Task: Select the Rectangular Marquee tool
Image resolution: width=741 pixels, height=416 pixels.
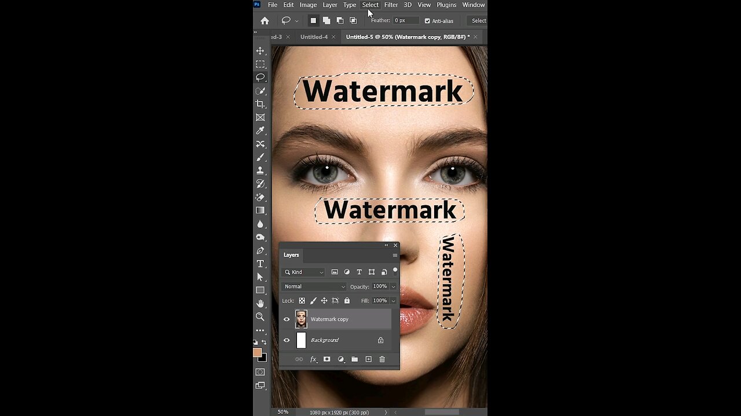Action: pyautogui.click(x=261, y=64)
